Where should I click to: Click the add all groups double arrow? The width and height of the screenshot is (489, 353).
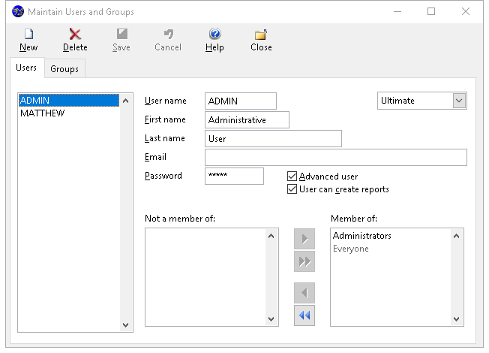(304, 261)
